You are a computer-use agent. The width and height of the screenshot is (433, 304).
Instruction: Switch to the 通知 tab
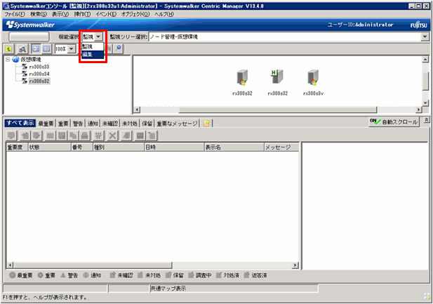point(93,124)
